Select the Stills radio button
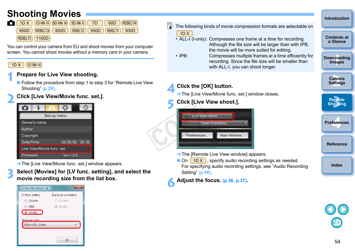This screenshot has width=355, height=251. tap(26, 207)
